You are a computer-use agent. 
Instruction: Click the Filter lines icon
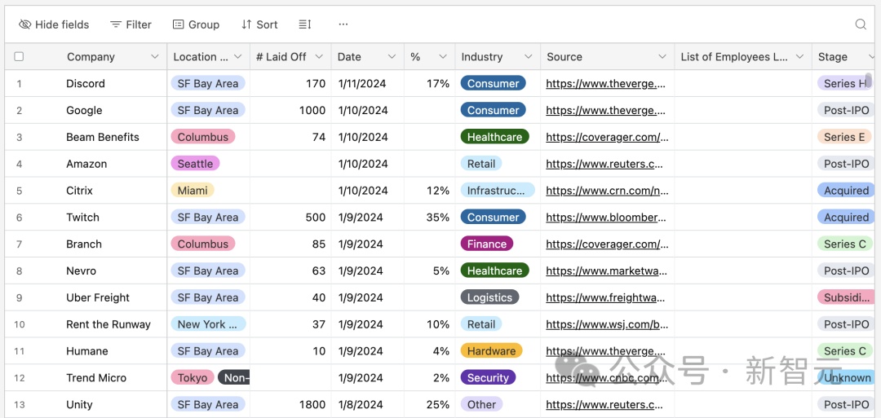tap(116, 24)
